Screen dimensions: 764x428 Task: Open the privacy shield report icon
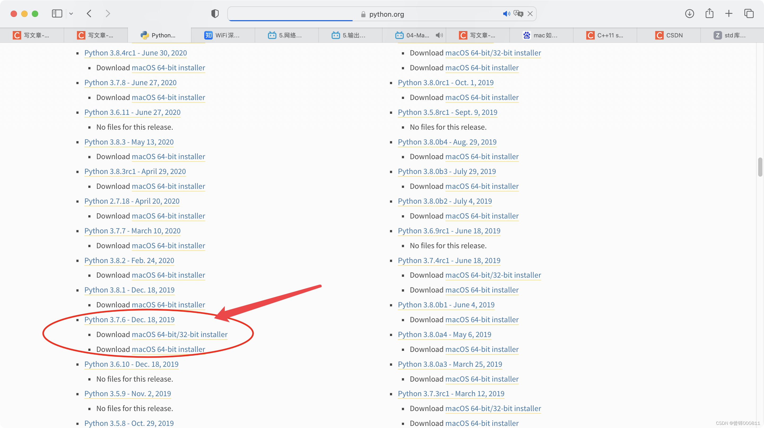pyautogui.click(x=215, y=14)
